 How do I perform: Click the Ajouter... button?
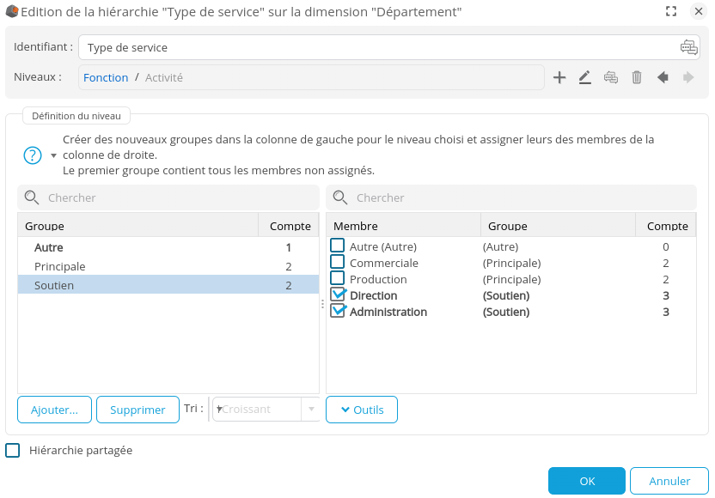pyautogui.click(x=54, y=410)
